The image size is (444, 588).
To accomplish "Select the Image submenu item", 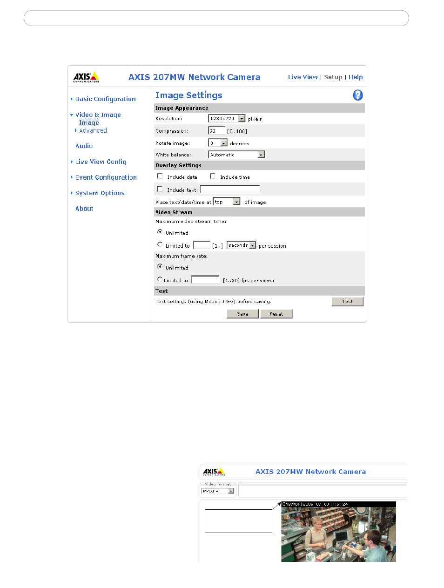I will tap(89, 123).
